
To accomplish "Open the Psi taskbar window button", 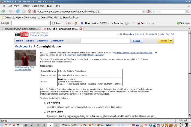I will click(83, 125).
